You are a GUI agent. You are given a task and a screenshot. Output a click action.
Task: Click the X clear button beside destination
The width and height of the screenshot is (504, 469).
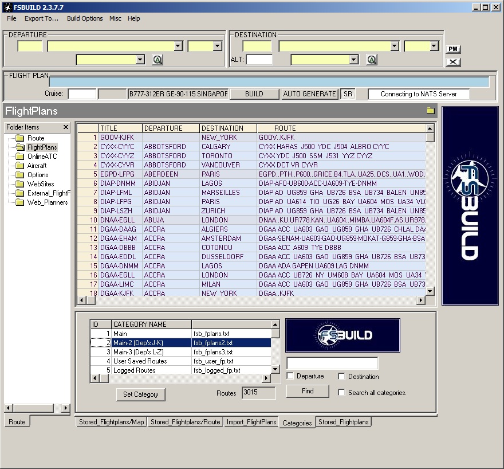pos(453,62)
